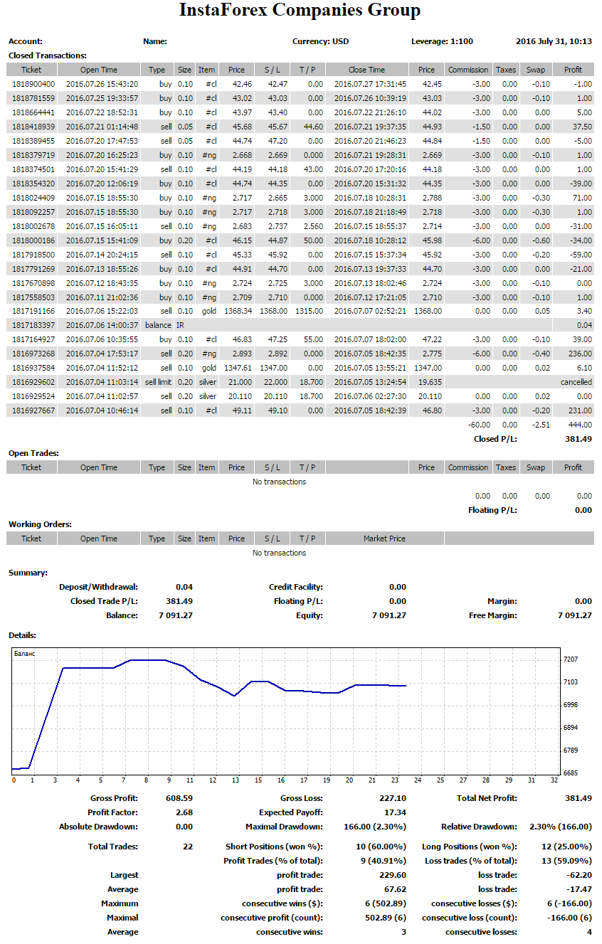The image size is (602, 944).
Task: Select the 'Relative Drawdown:' label
Action: click(x=480, y=827)
